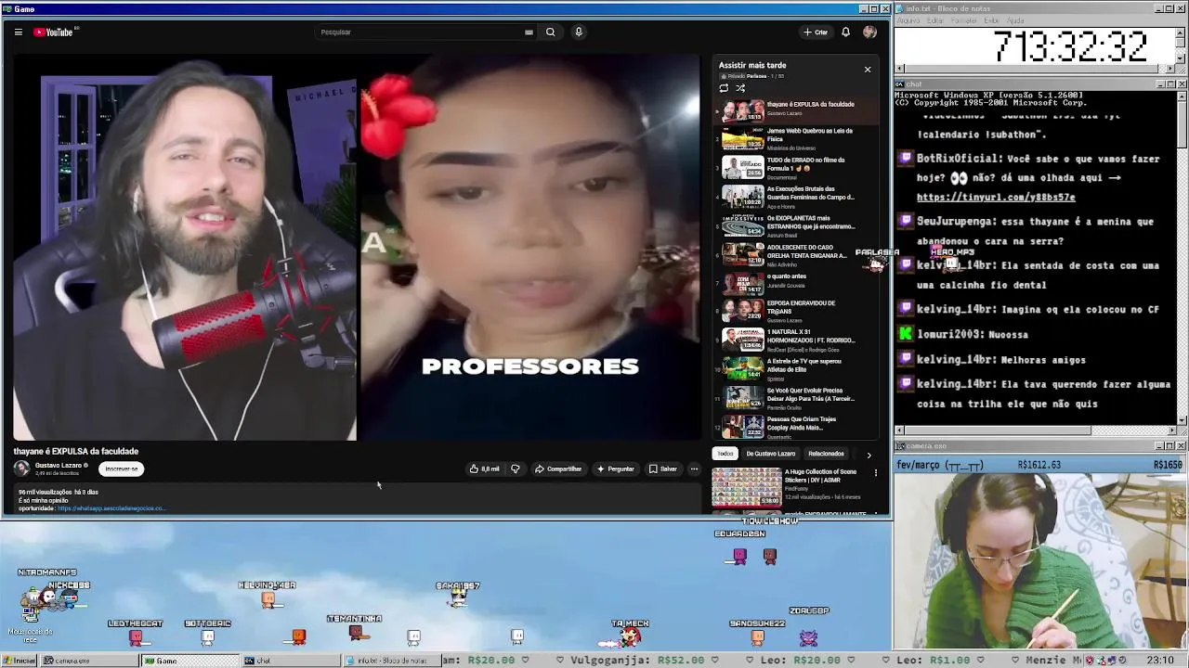Click the taskbar clock showing 23:10
Viewport: 1189px width, 668px height.
tap(1160, 661)
